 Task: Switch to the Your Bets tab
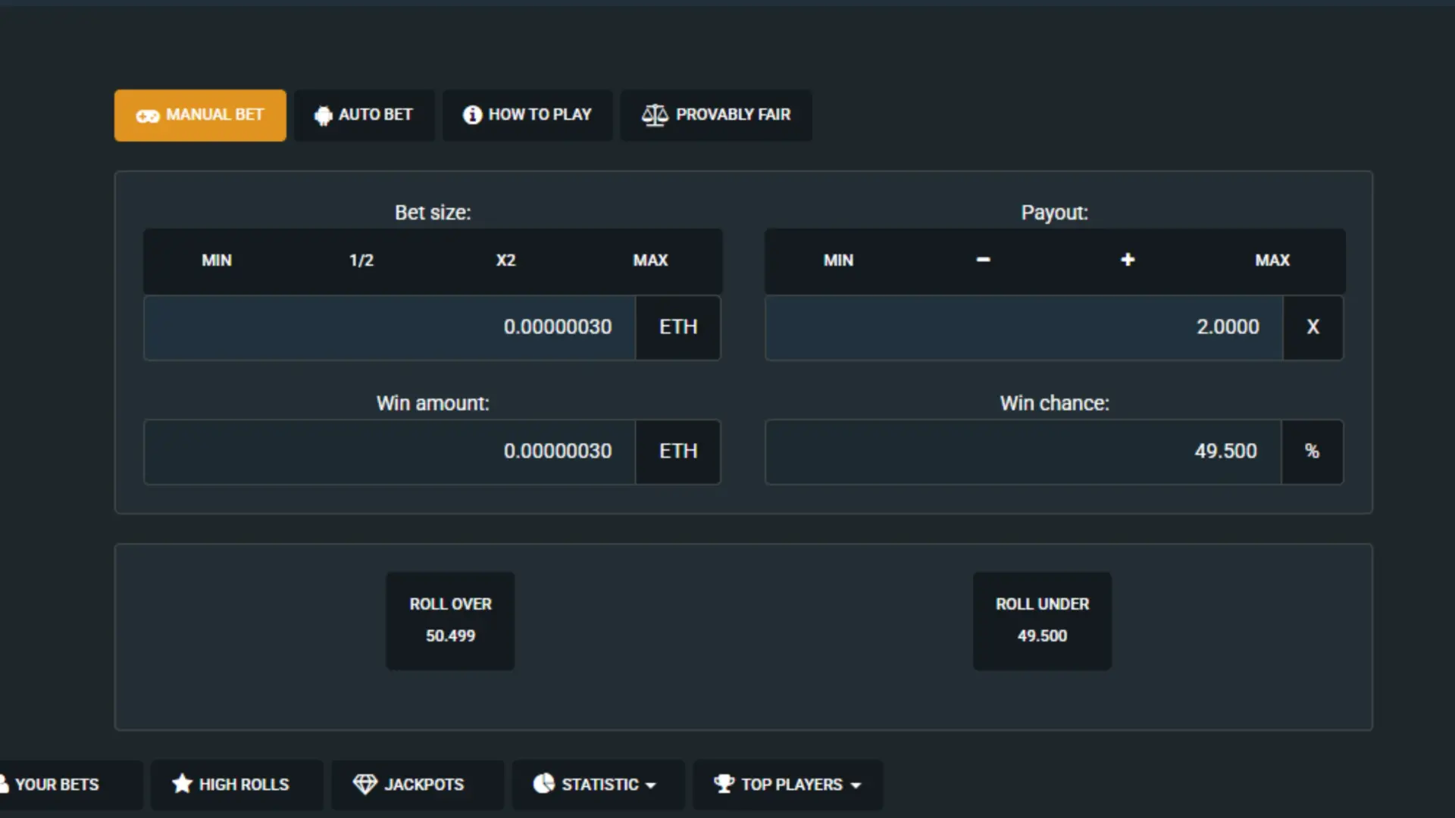[x=57, y=785]
